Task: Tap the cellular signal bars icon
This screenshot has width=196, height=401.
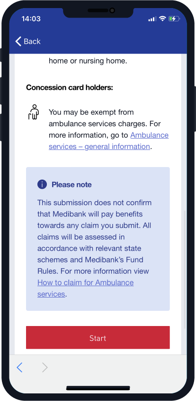Action: pyautogui.click(x=152, y=19)
